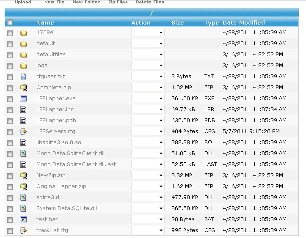Click the batch file icon for test.bat
The width and height of the screenshot is (306, 238).
pyautogui.click(x=23, y=219)
